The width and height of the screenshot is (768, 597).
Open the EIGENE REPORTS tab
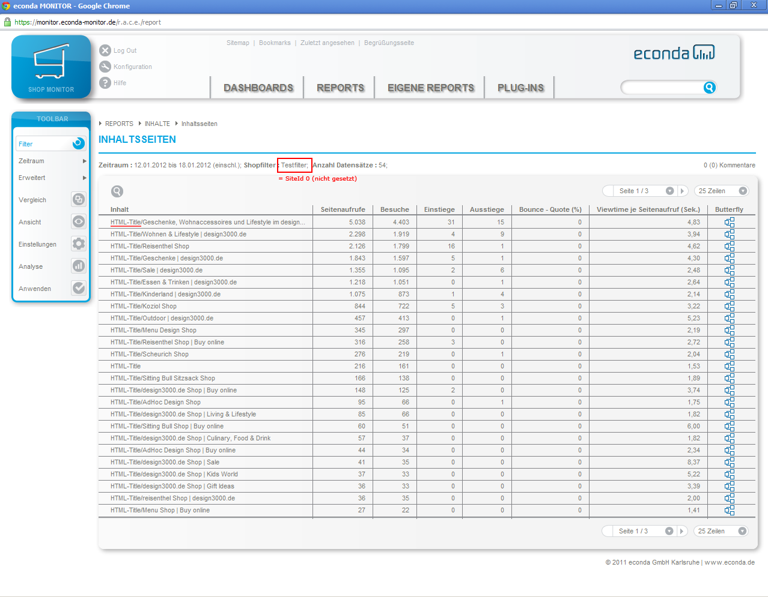click(430, 88)
